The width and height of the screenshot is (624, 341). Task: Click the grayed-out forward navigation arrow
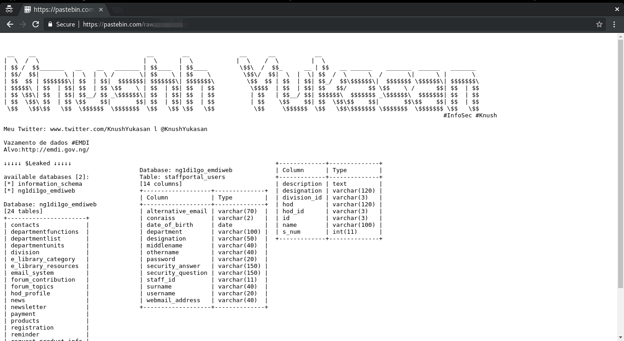pyautogui.click(x=23, y=24)
